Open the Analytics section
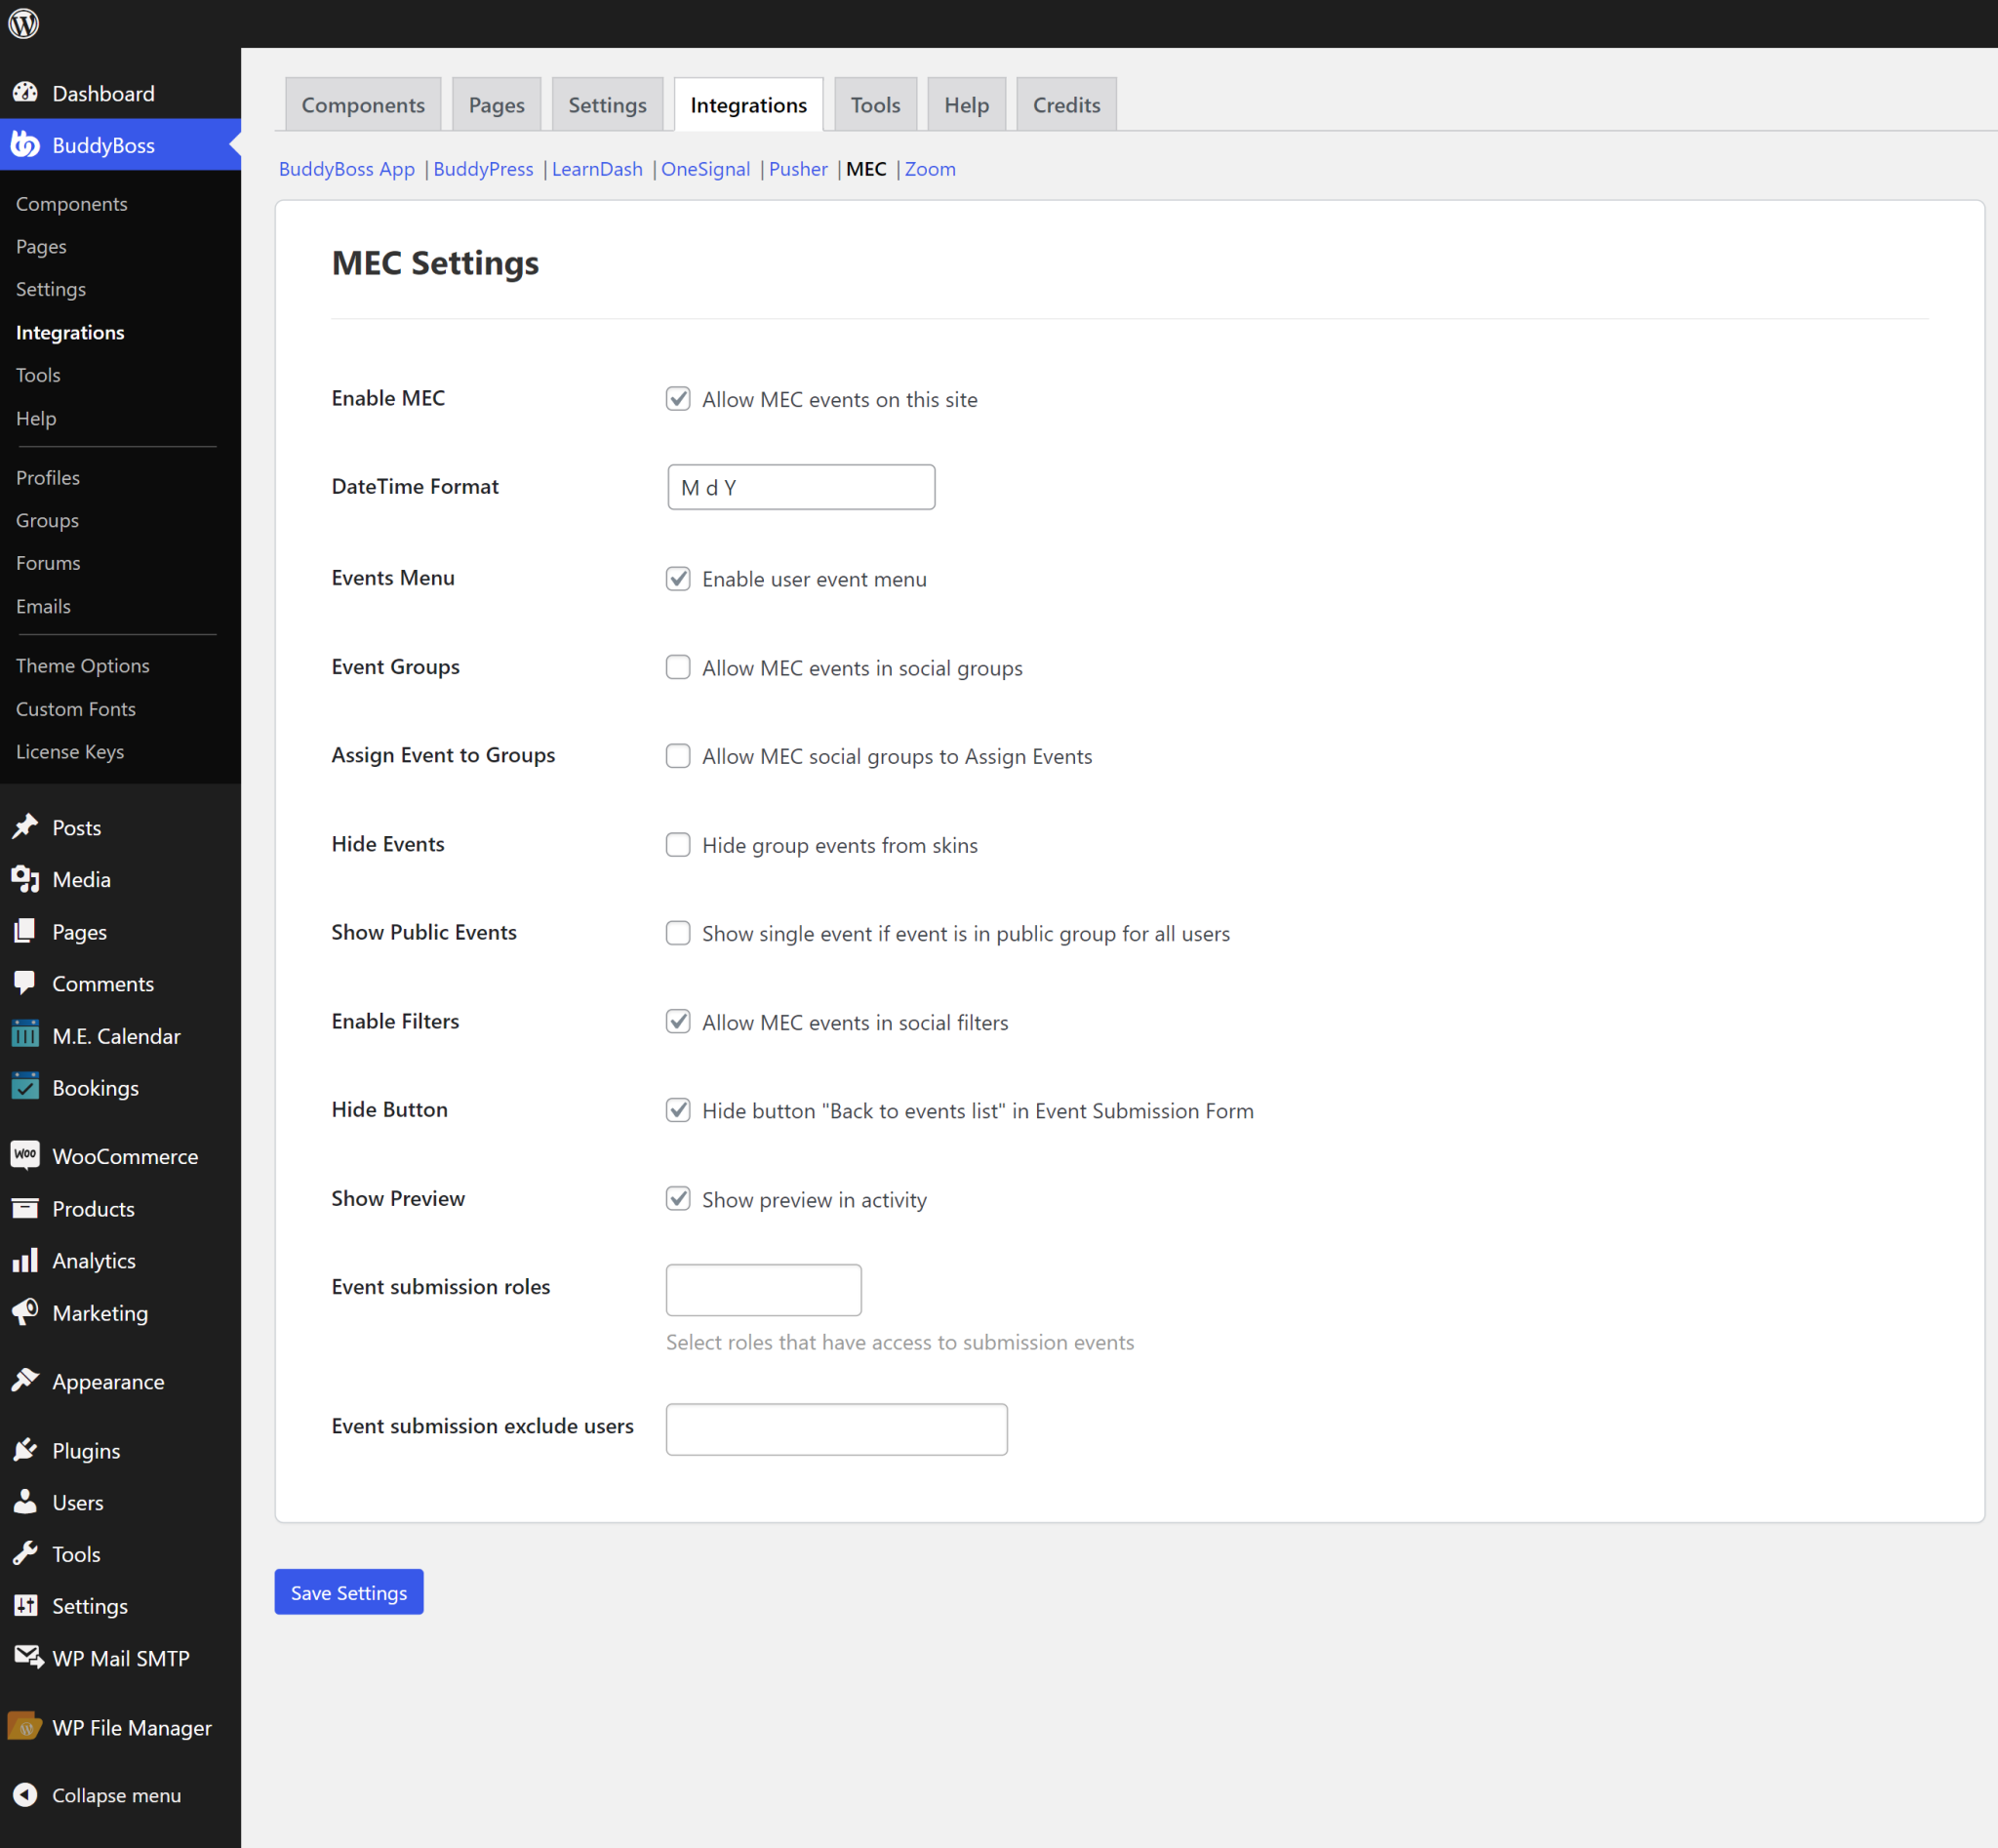This screenshot has height=1848, width=1998. coord(94,1260)
